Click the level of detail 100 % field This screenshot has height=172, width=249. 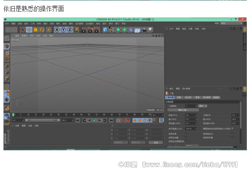[x=191, y=129]
